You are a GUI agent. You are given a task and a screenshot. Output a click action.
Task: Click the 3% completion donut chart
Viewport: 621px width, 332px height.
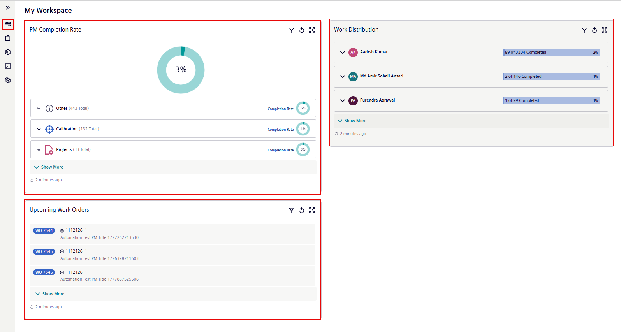point(181,70)
